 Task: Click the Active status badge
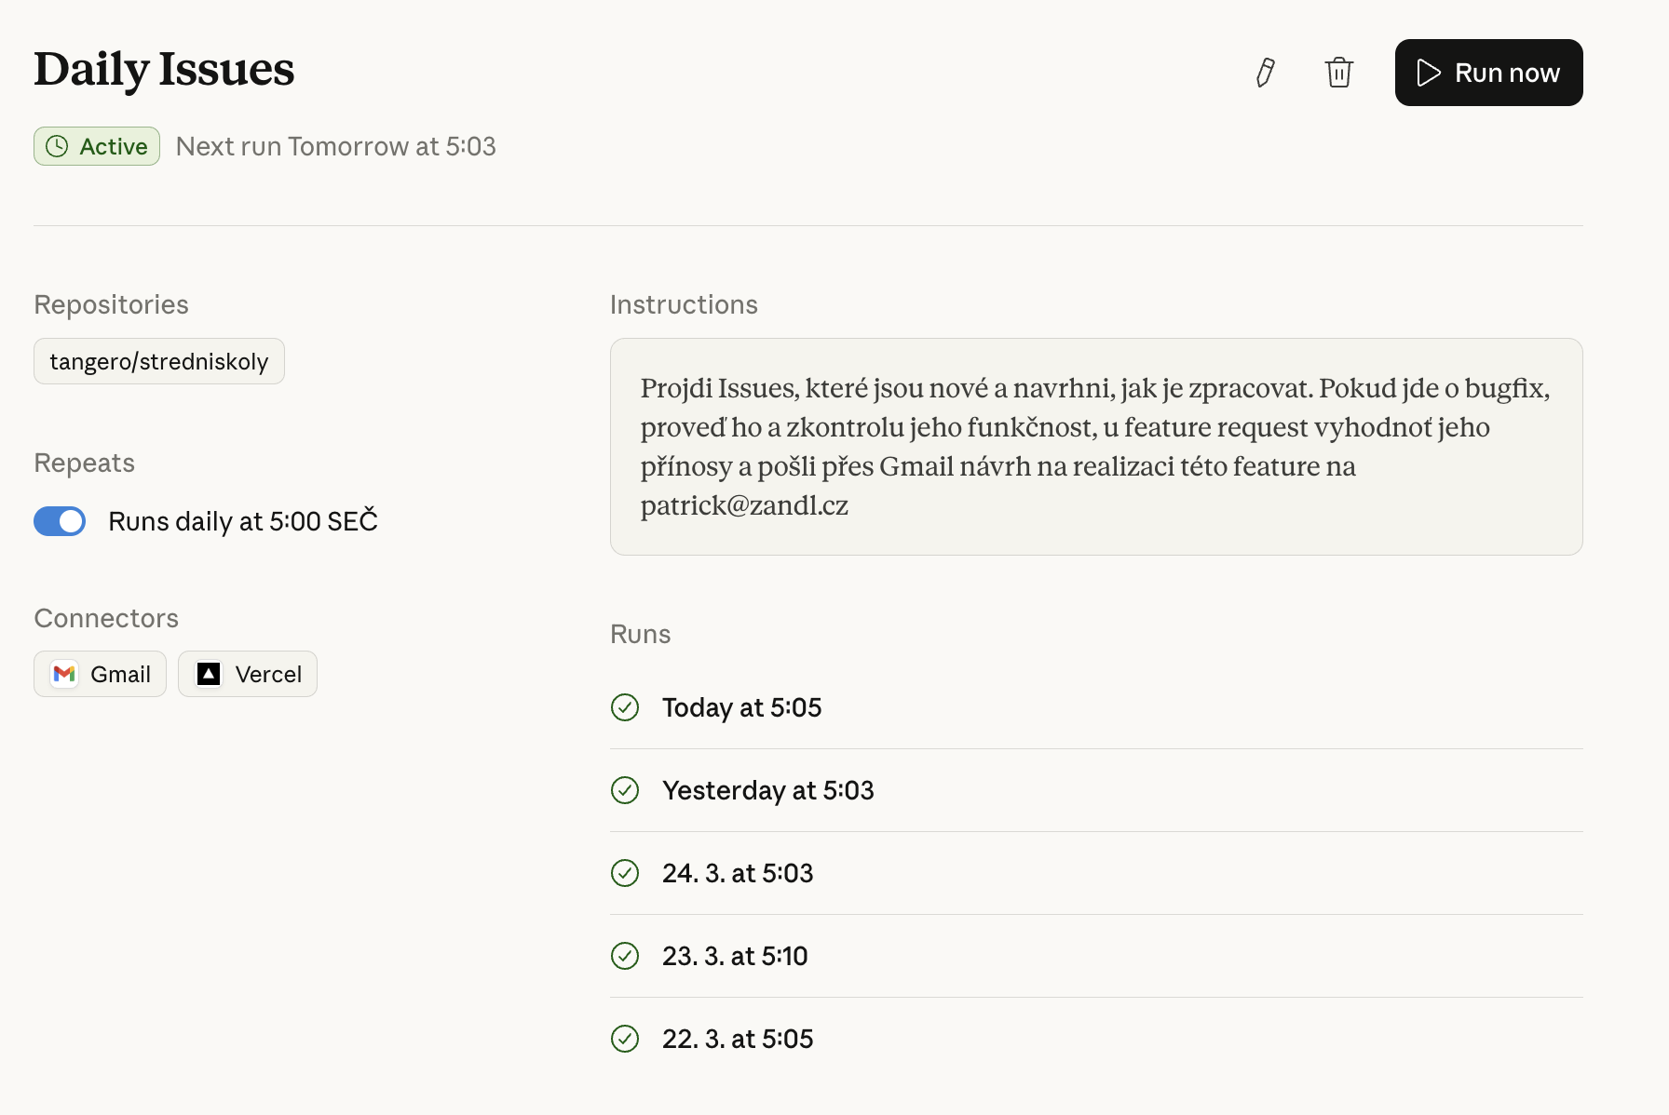[97, 146]
